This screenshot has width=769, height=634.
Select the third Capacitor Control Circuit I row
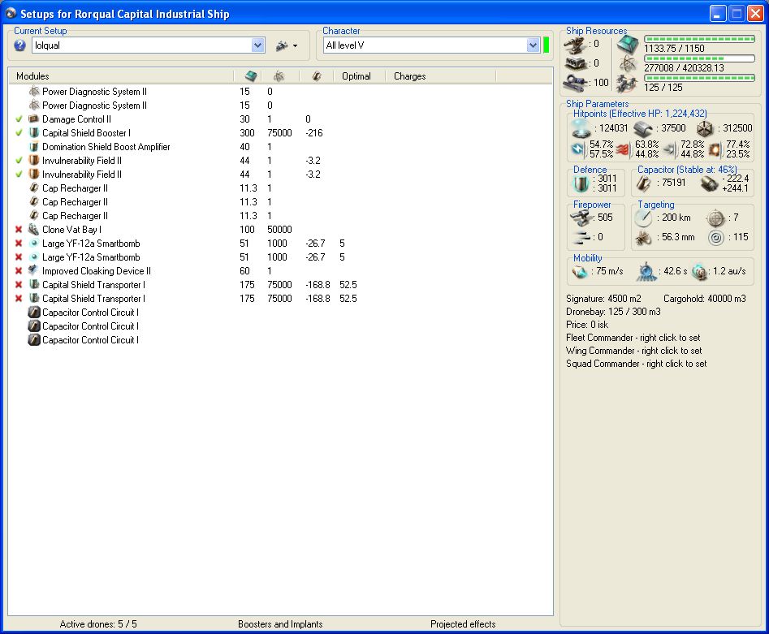point(279,340)
